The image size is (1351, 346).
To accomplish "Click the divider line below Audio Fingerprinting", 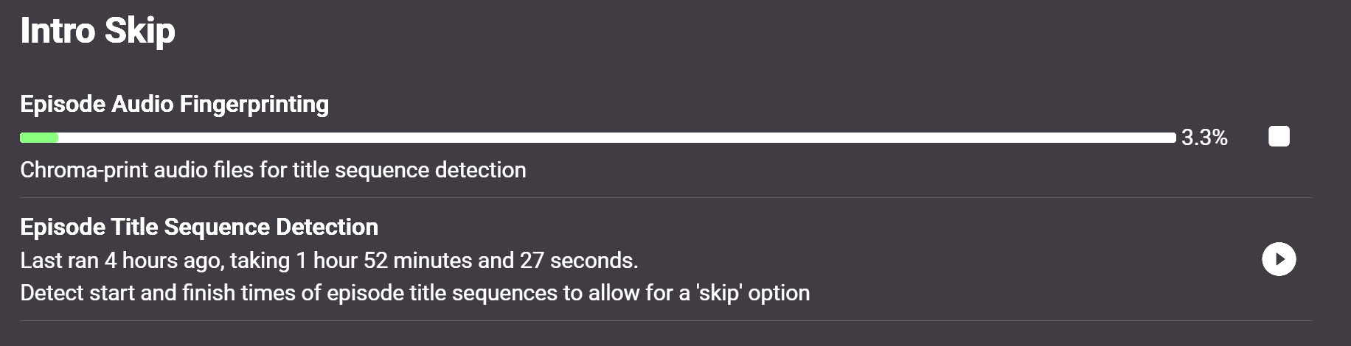I will (x=665, y=197).
